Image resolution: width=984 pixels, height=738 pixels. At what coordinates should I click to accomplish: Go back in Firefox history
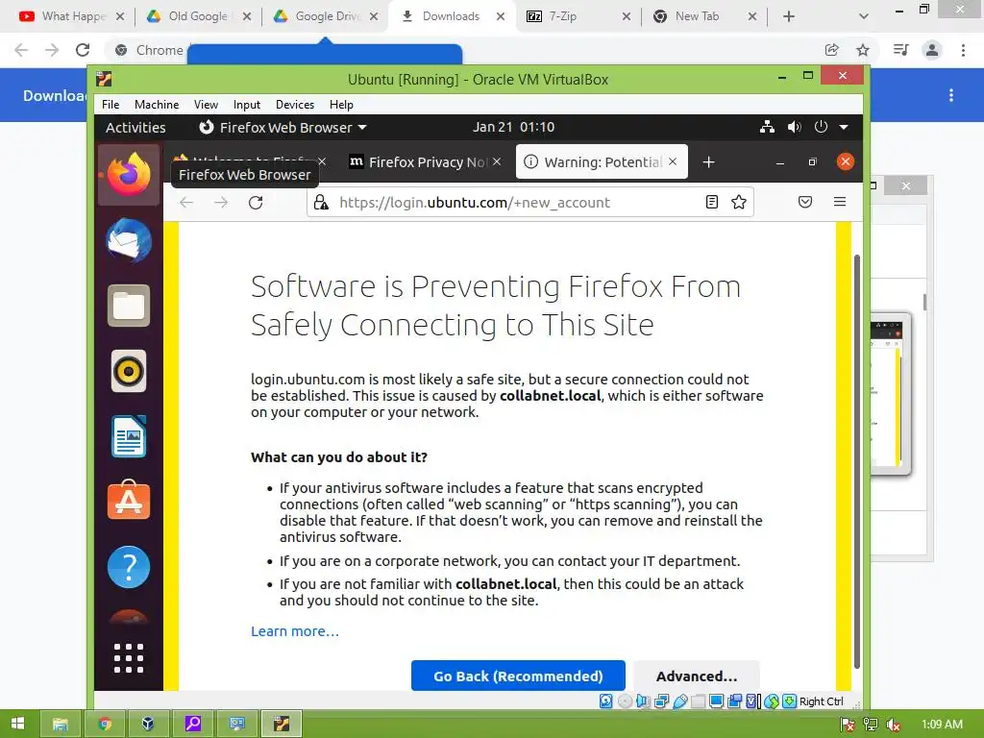pos(186,202)
